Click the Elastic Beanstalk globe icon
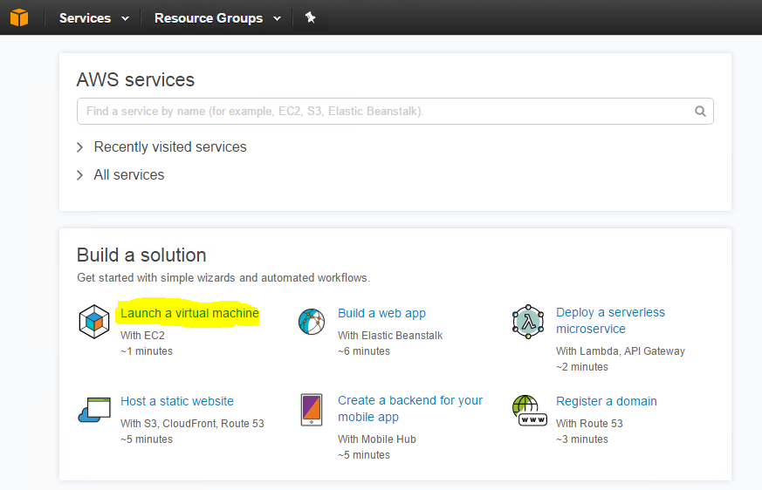The width and height of the screenshot is (762, 490). point(312,322)
